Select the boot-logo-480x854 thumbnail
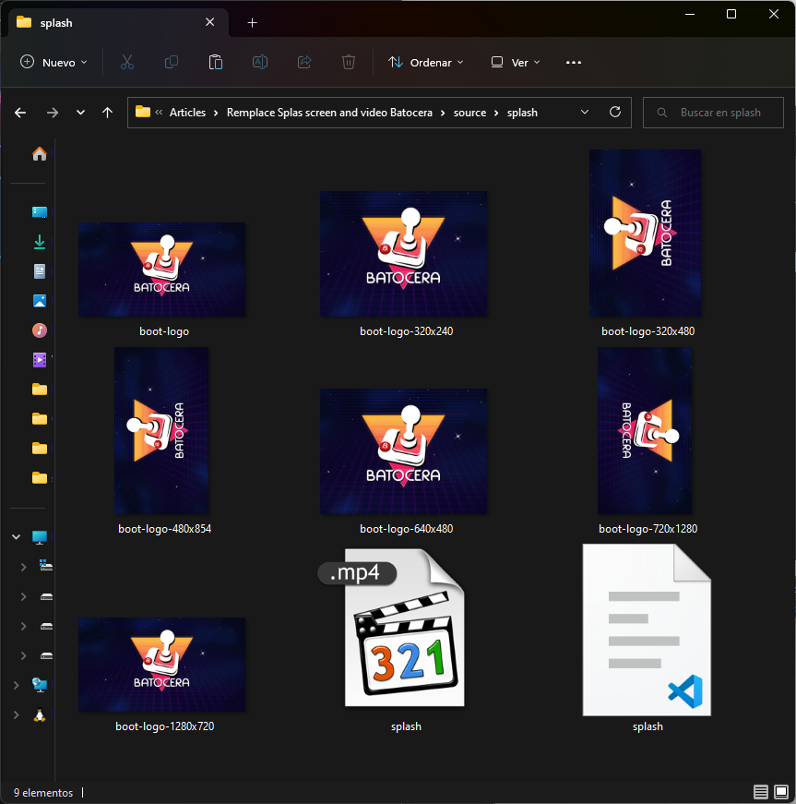The height and width of the screenshot is (804, 796). coord(161,431)
